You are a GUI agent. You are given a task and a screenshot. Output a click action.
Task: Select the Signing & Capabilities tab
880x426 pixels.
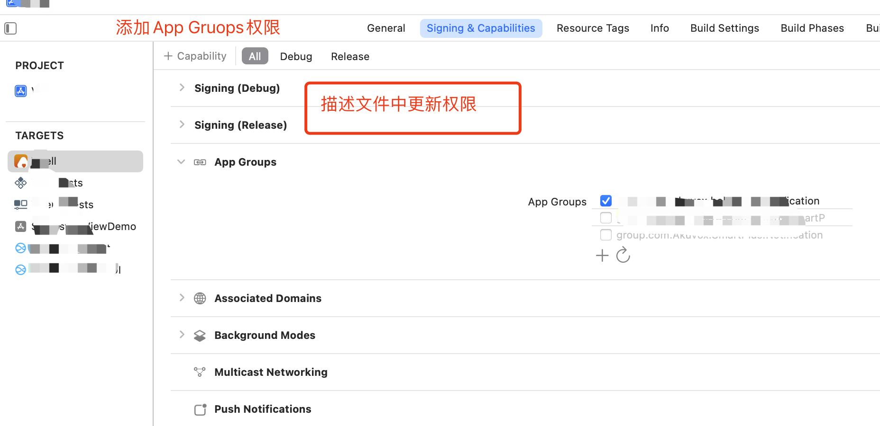tap(481, 28)
